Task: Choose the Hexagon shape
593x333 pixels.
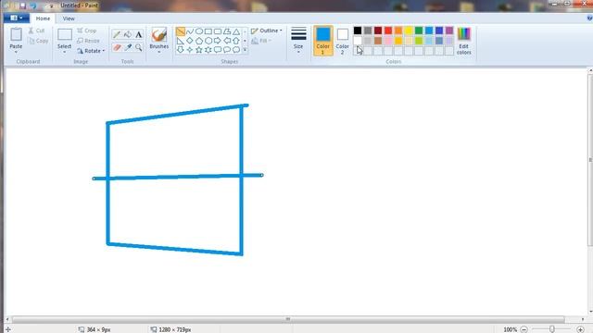Action: [x=208, y=41]
